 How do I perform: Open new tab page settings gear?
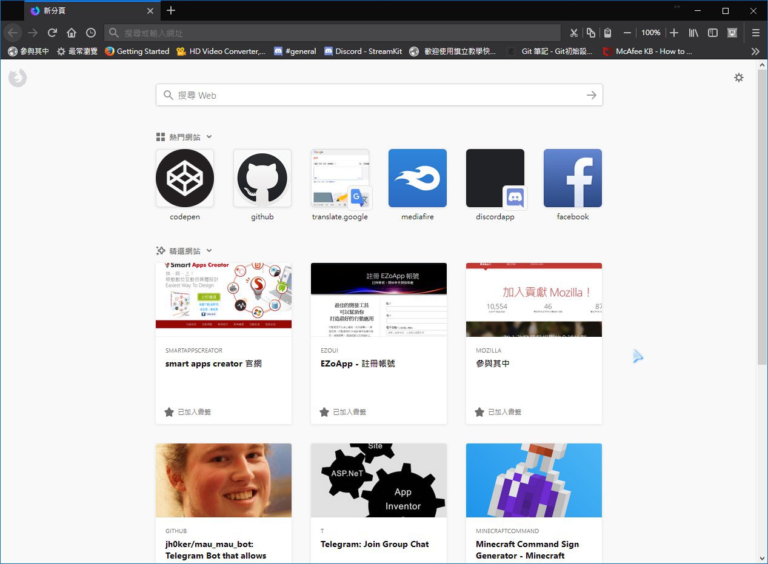click(x=738, y=78)
